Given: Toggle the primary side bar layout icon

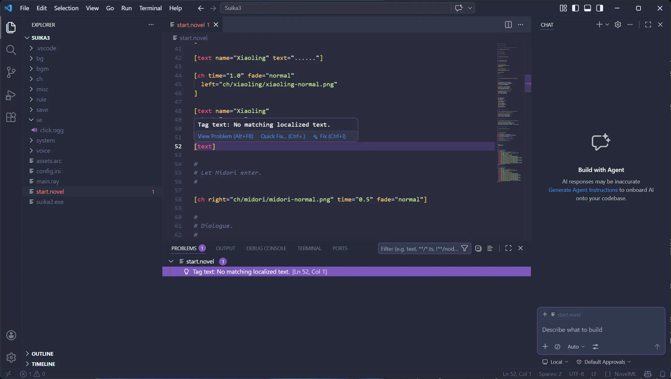Looking at the screenshot, I should pos(575,8).
